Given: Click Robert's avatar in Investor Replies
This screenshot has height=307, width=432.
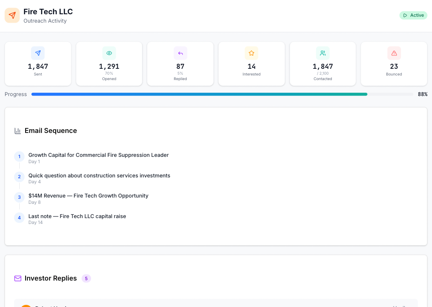Looking at the screenshot, I should [x=26, y=306].
